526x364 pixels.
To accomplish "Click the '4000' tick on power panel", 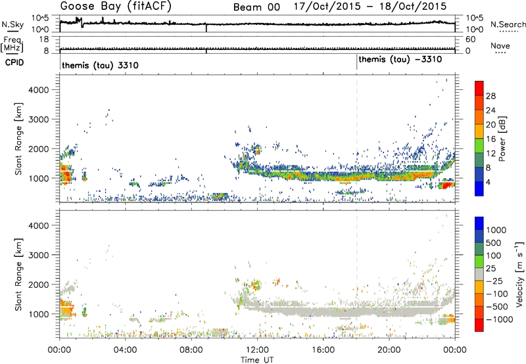I will coord(38,90).
